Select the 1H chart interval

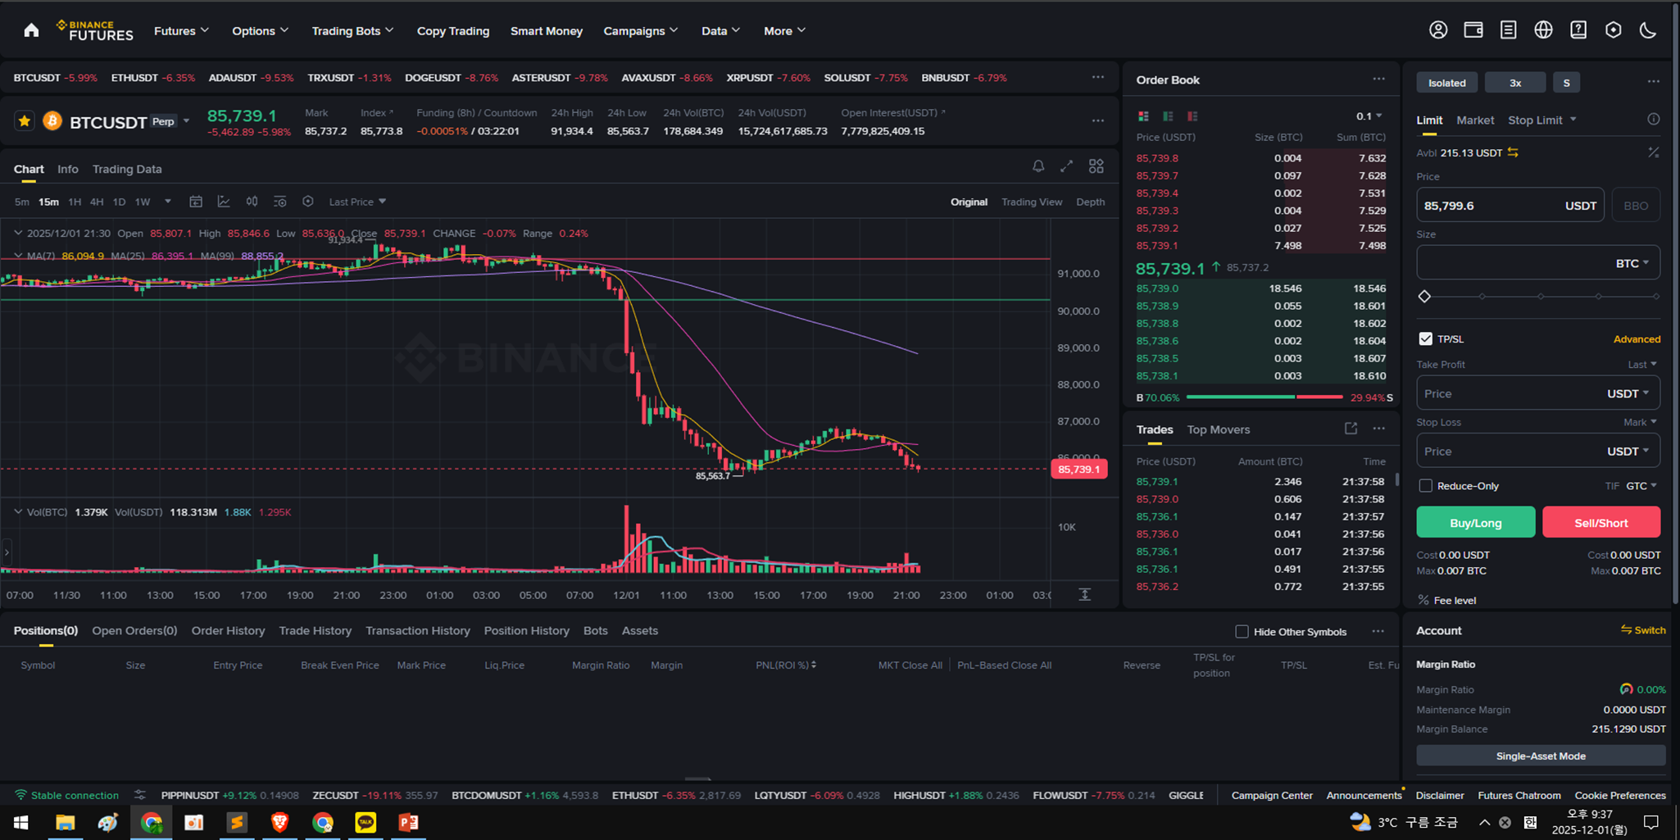[x=75, y=202]
